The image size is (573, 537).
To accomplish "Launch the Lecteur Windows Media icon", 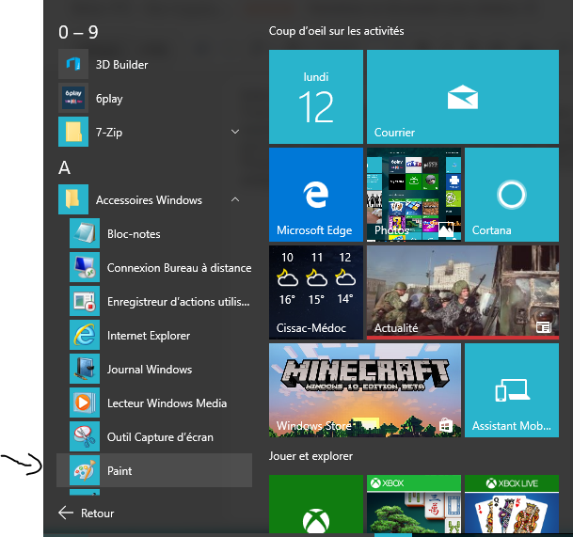I will click(x=85, y=403).
